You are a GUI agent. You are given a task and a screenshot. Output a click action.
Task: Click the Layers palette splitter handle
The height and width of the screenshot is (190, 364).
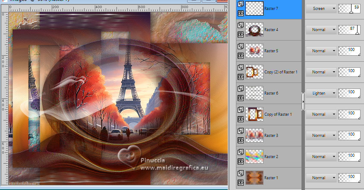coord(303,101)
